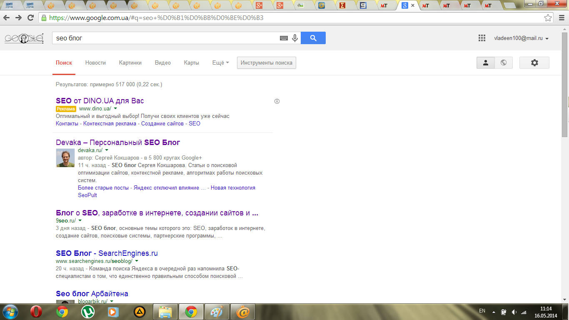Open Paint from the taskbar

pos(217,312)
